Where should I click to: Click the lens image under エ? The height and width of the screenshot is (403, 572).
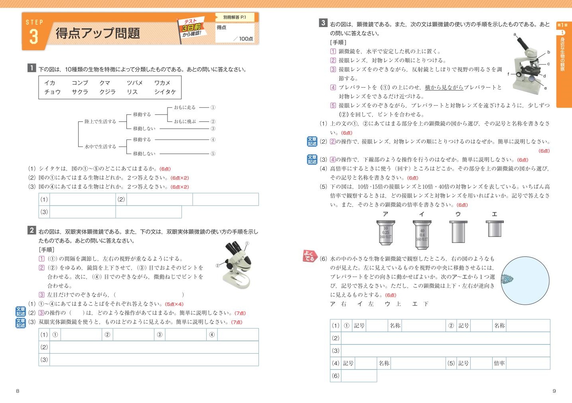click(495, 229)
